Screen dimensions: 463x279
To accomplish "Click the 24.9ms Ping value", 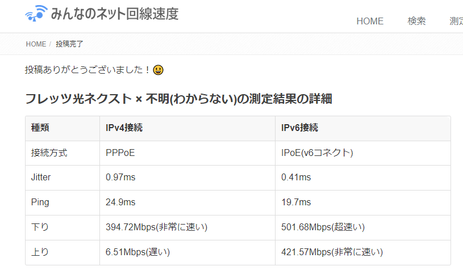I will point(120,202).
